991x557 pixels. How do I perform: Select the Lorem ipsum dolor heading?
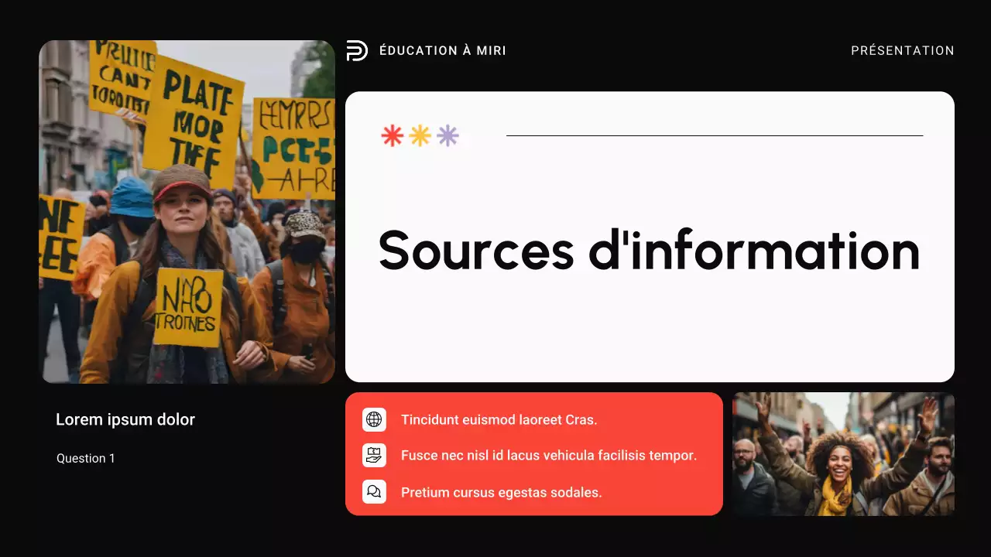click(125, 420)
